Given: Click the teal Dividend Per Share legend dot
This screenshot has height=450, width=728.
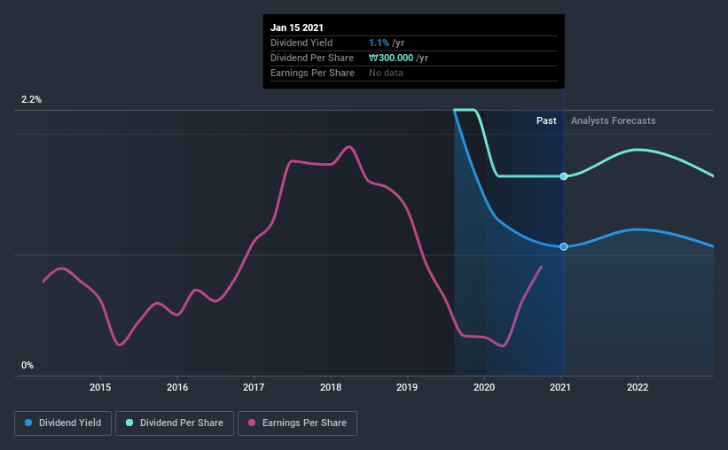Looking at the screenshot, I should point(129,423).
